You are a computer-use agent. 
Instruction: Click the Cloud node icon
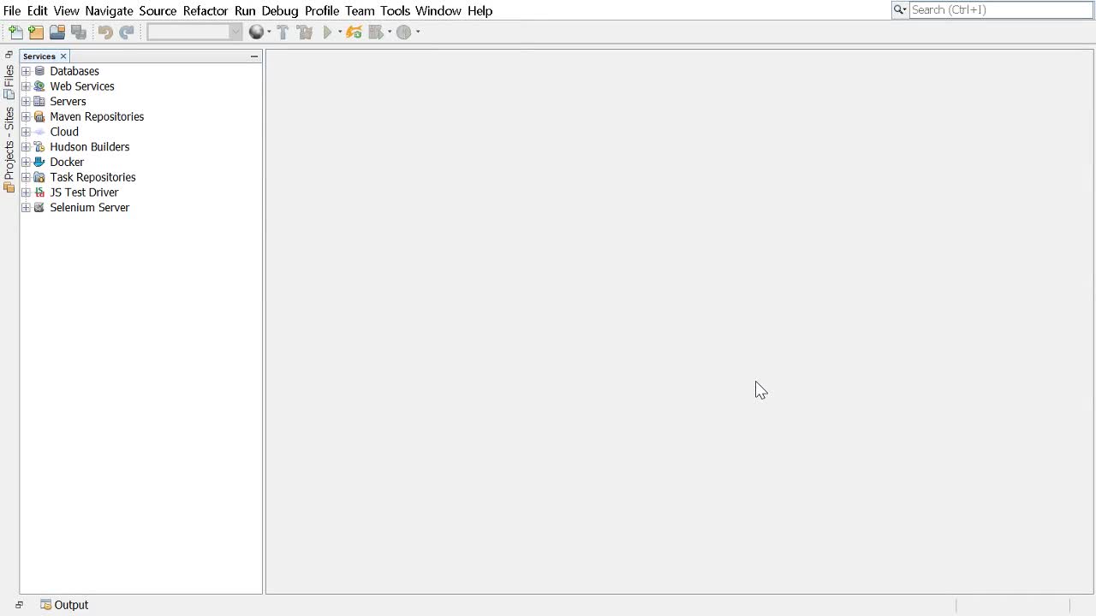coord(39,132)
